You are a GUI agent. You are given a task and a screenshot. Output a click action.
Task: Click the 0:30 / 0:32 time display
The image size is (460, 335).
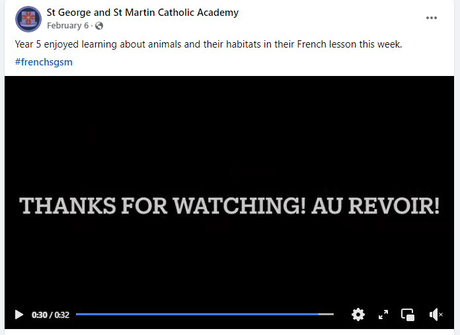[50, 315]
